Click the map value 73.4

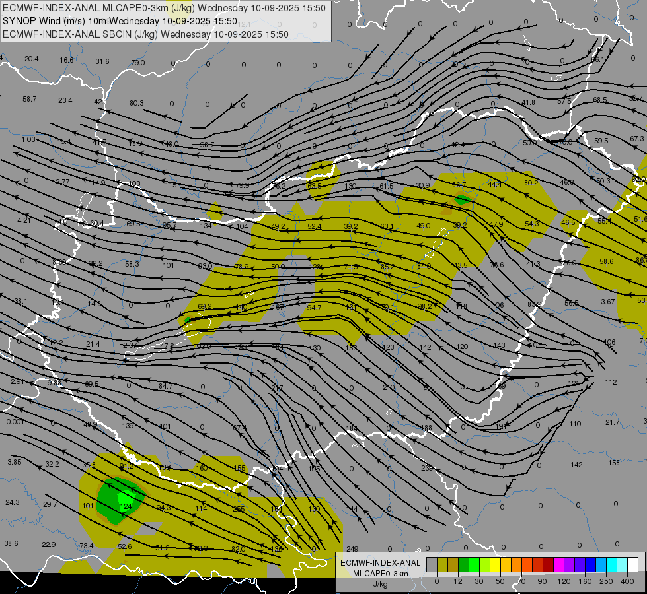click(86, 546)
